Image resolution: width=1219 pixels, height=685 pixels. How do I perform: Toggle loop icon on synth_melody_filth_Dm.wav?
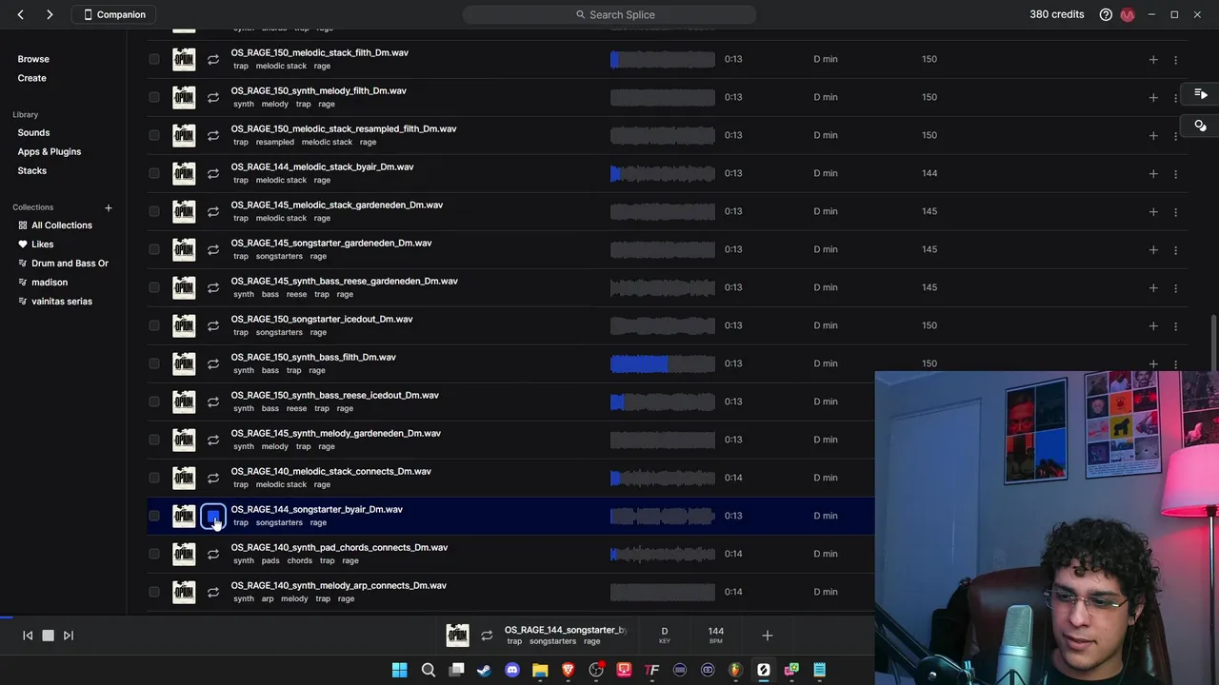[x=213, y=97]
